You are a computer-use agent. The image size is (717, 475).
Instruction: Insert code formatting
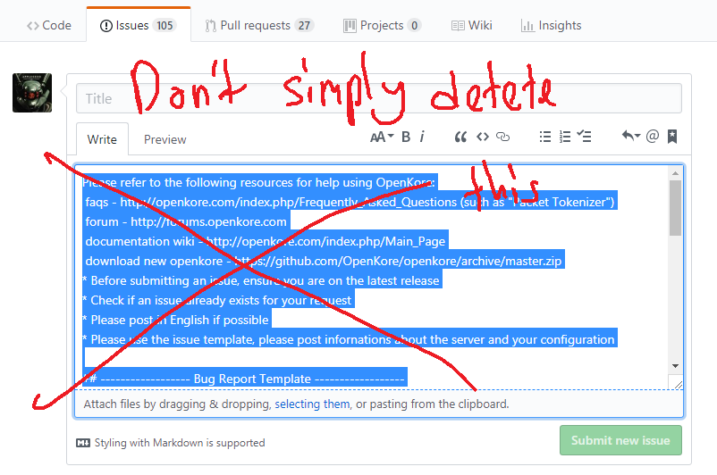coord(483,137)
